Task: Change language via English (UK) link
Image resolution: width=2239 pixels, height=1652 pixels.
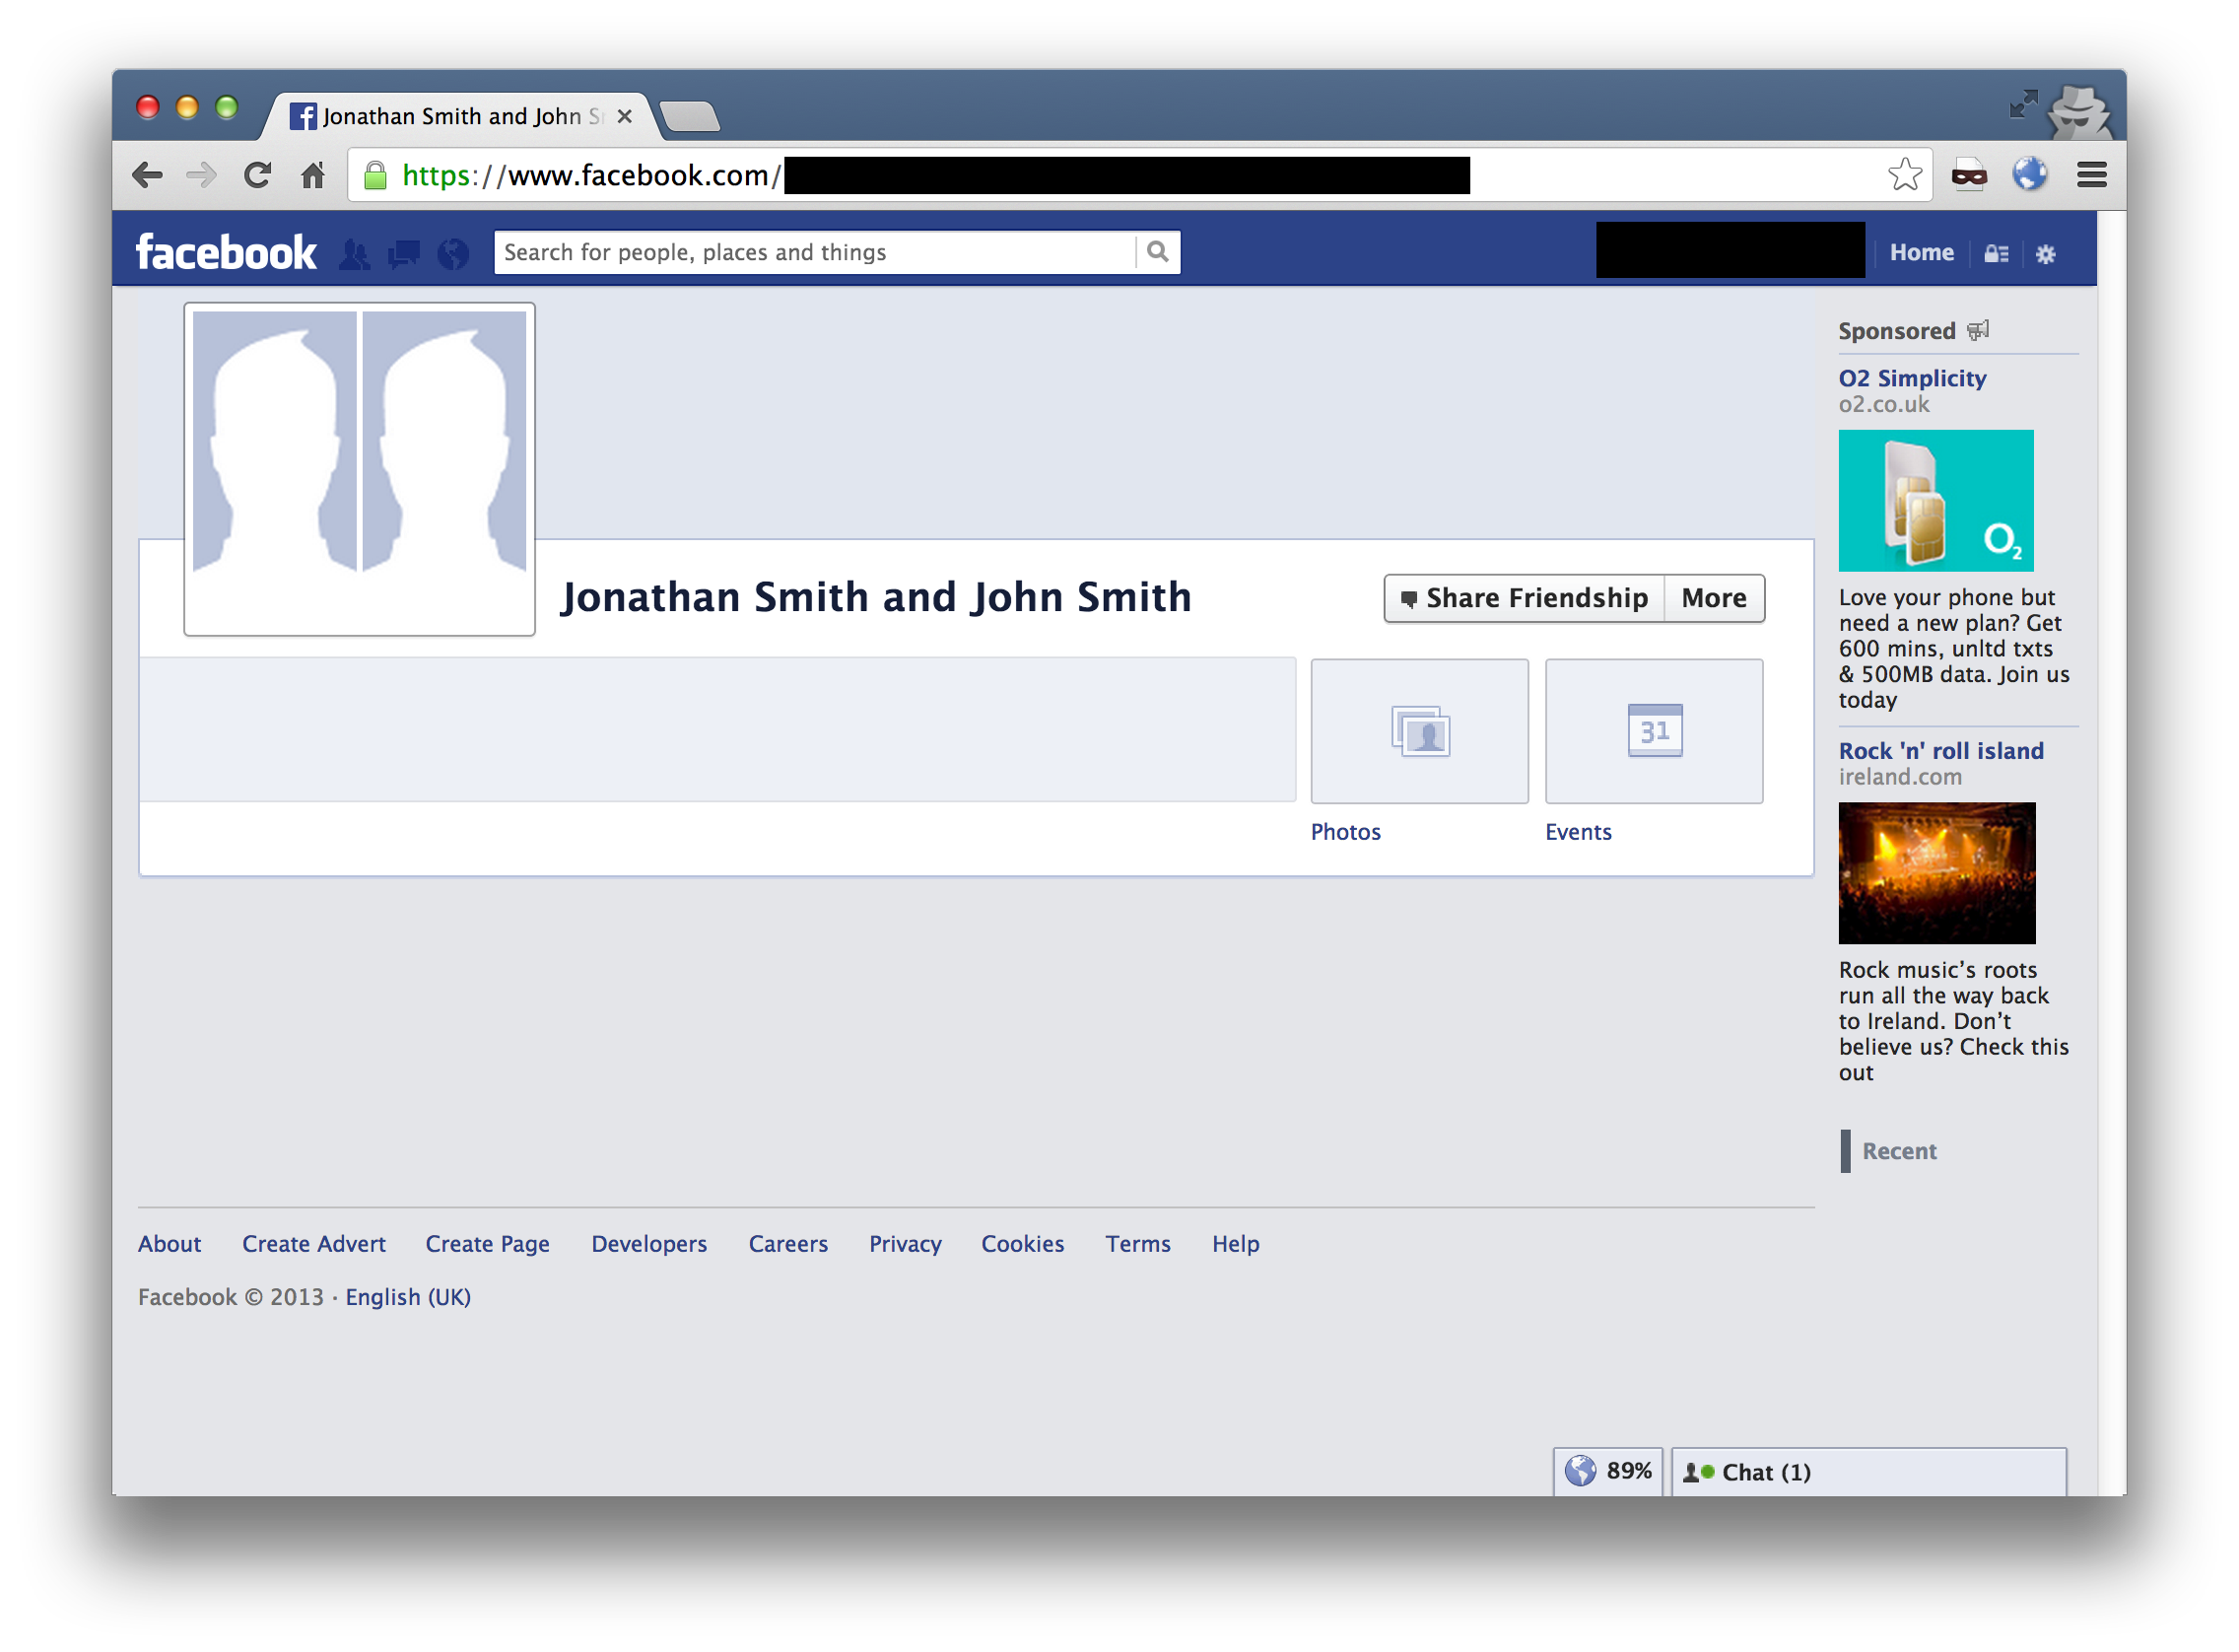Action: [x=408, y=1297]
